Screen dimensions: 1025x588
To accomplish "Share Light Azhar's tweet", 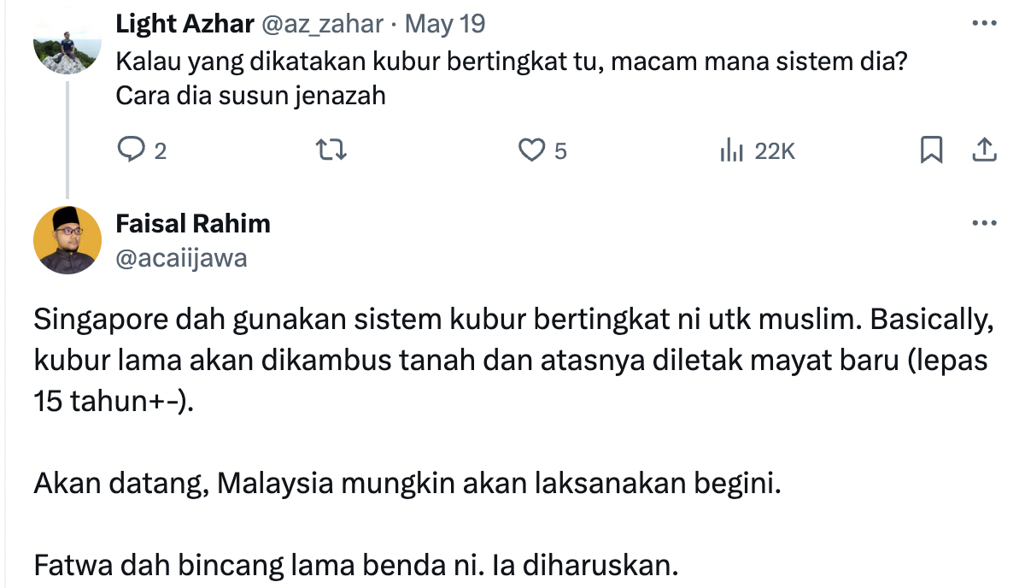I will (x=984, y=150).
